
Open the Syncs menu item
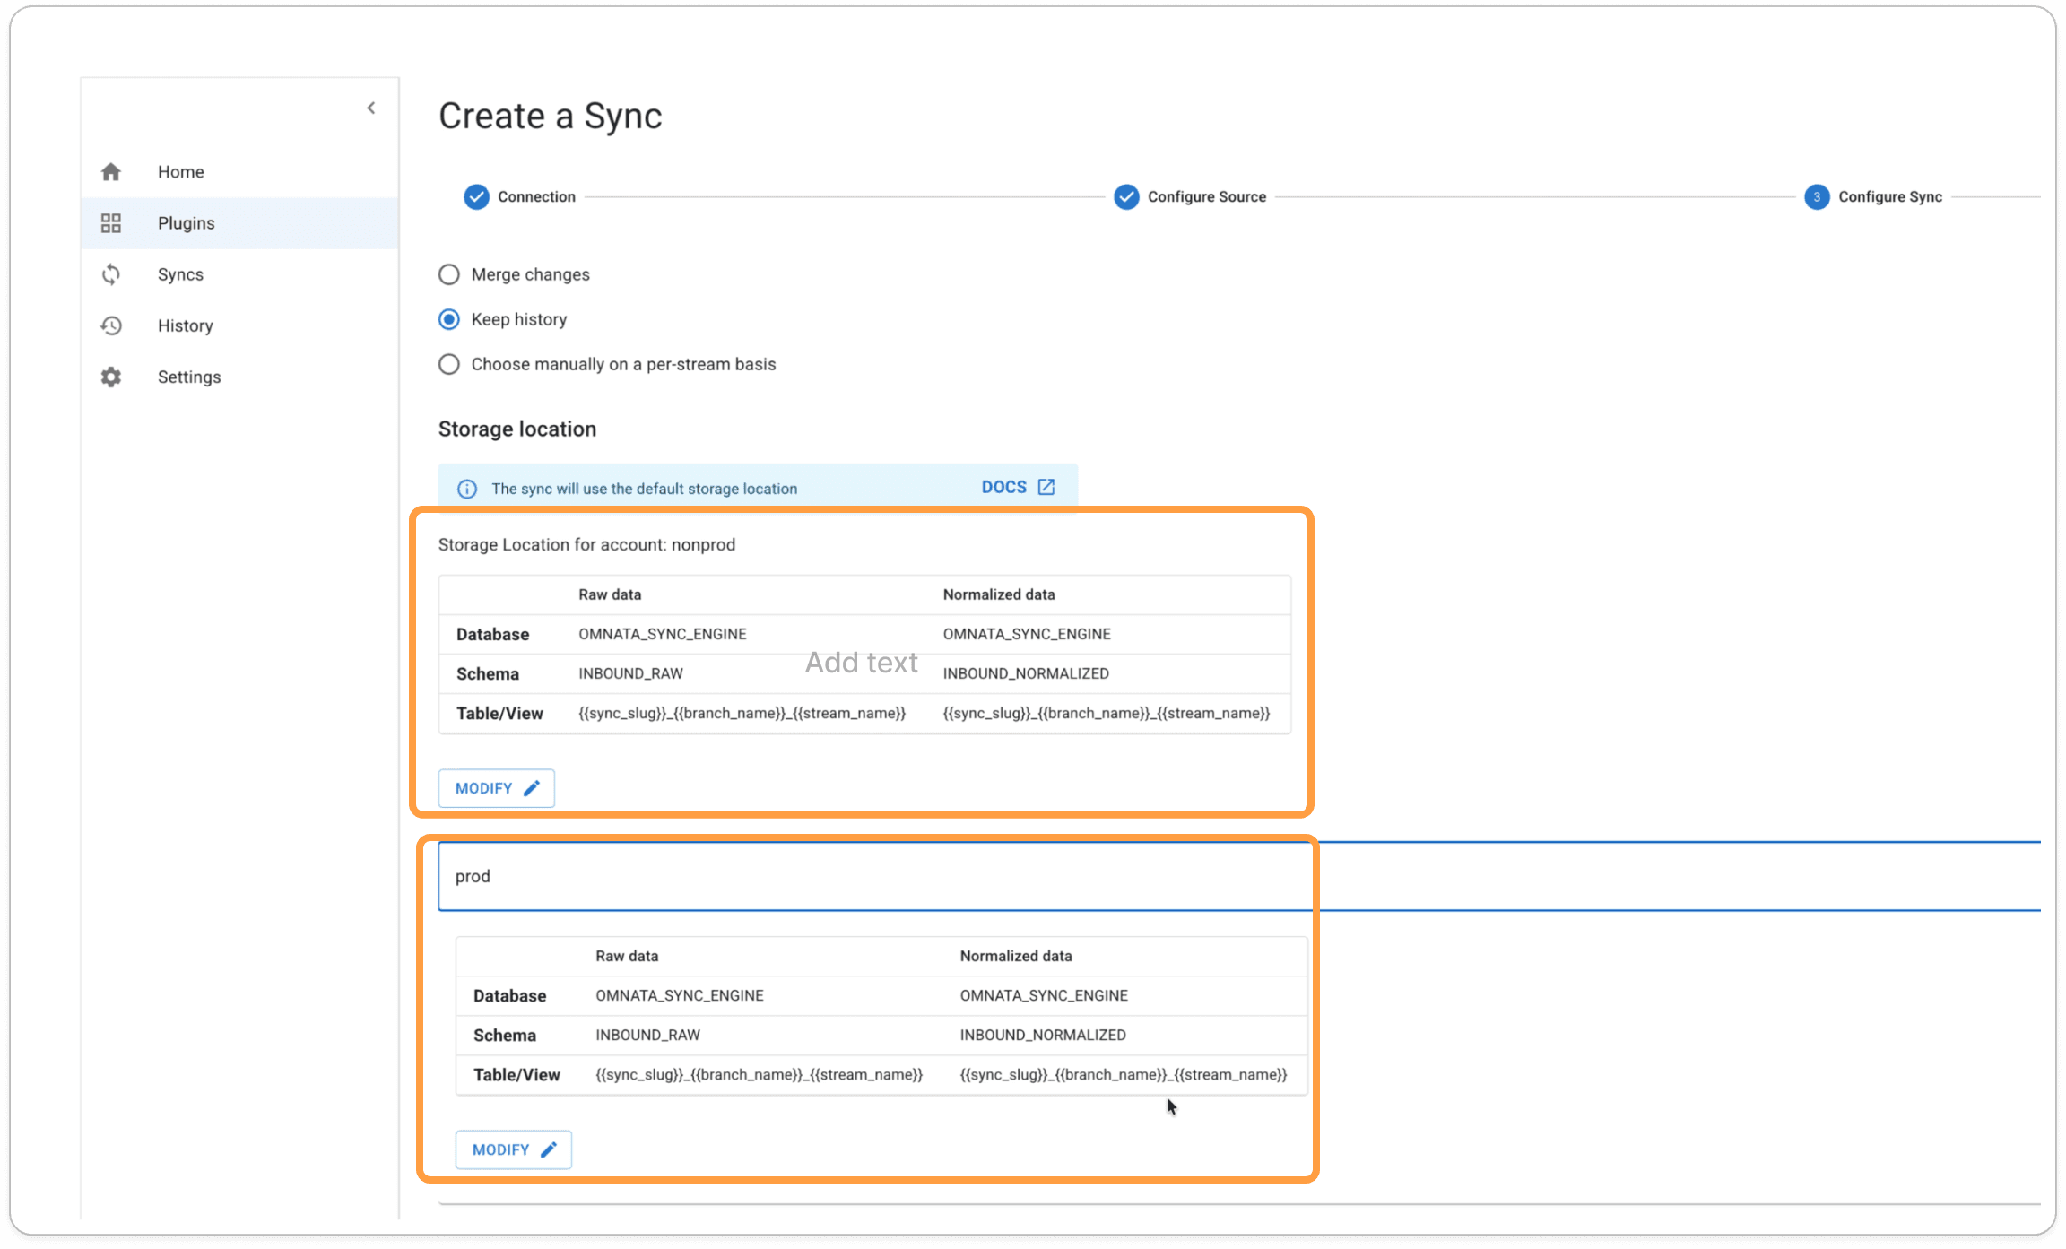(180, 274)
